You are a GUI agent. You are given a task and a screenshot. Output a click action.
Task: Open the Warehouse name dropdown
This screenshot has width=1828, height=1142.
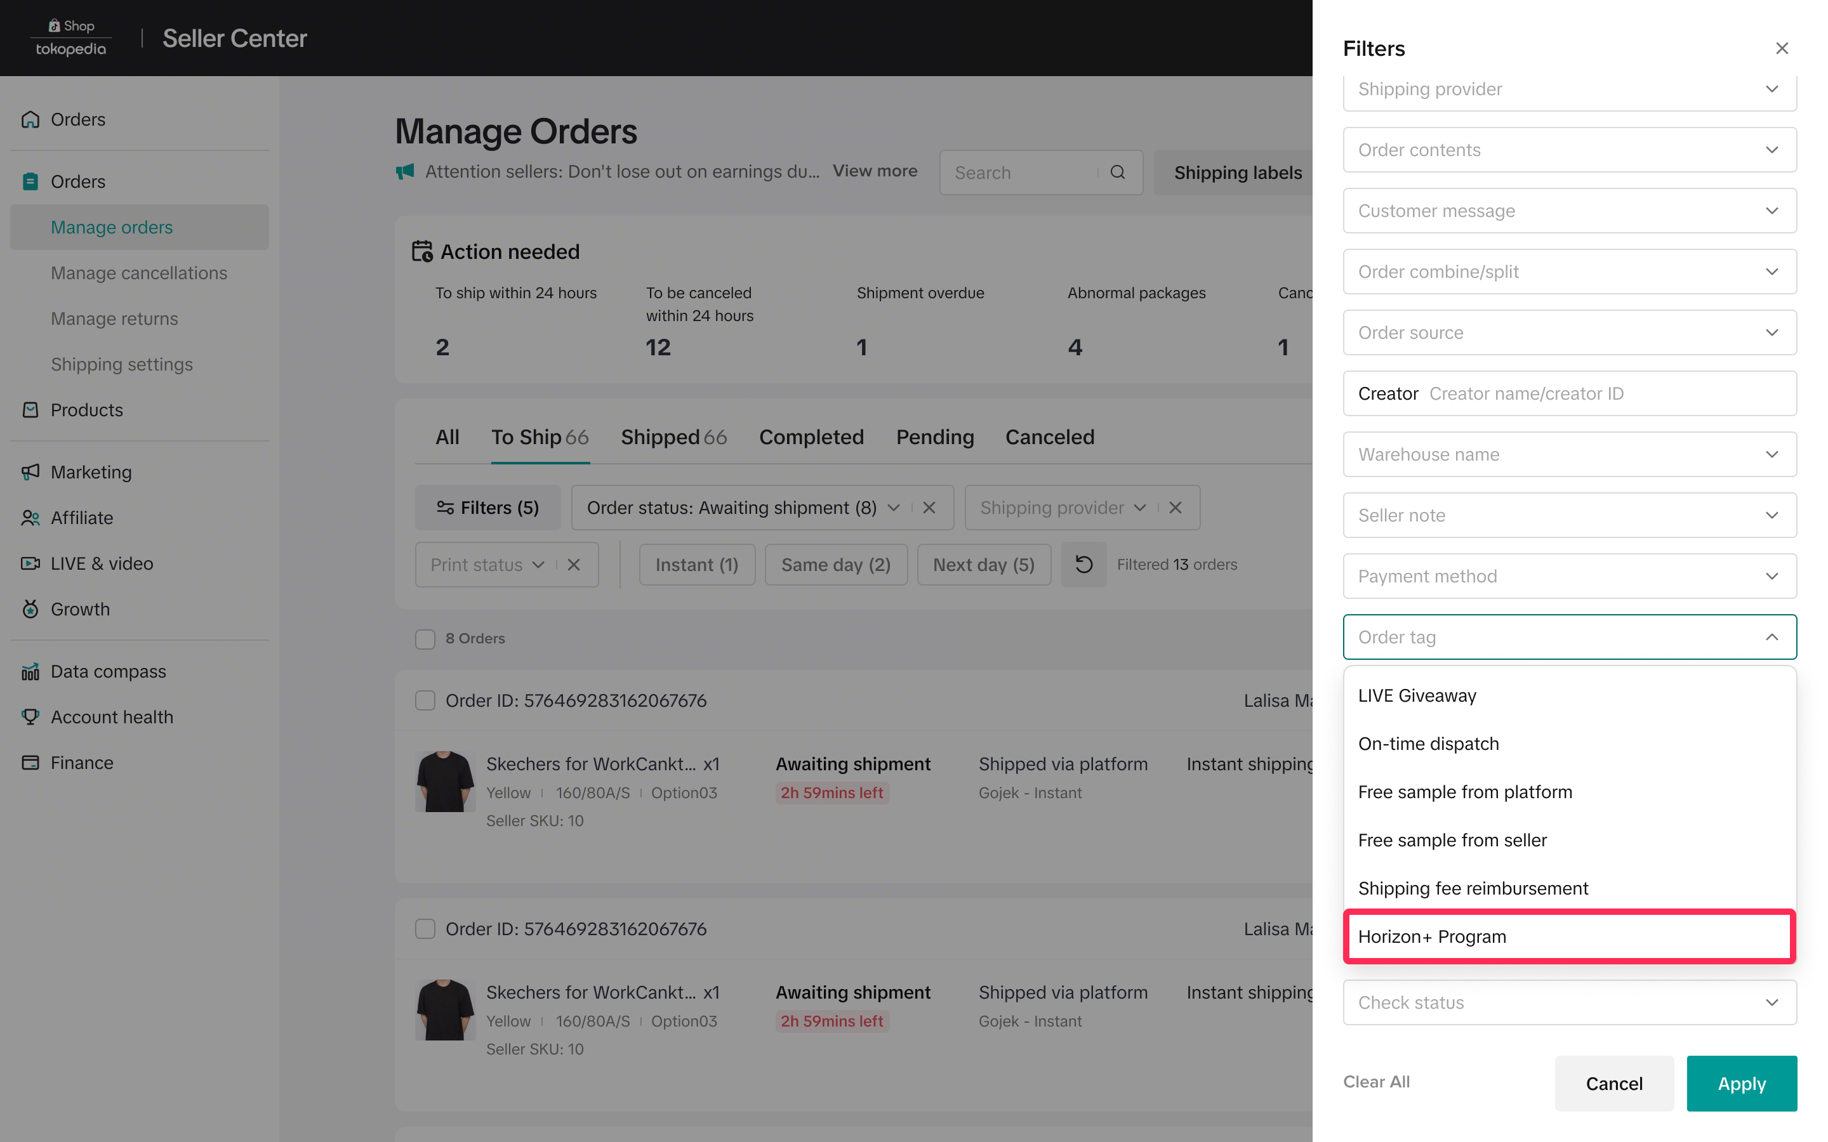pos(1569,455)
